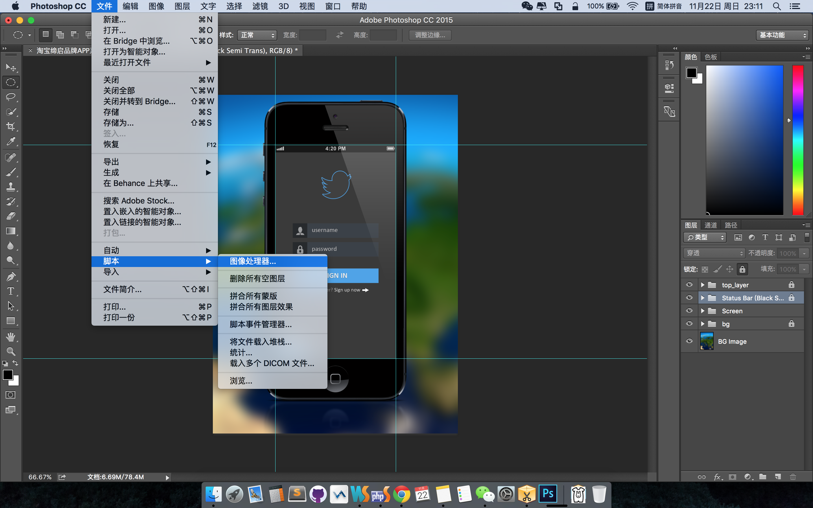The width and height of the screenshot is (813, 508).
Task: Toggle Quick Mask mode
Action: [11, 395]
